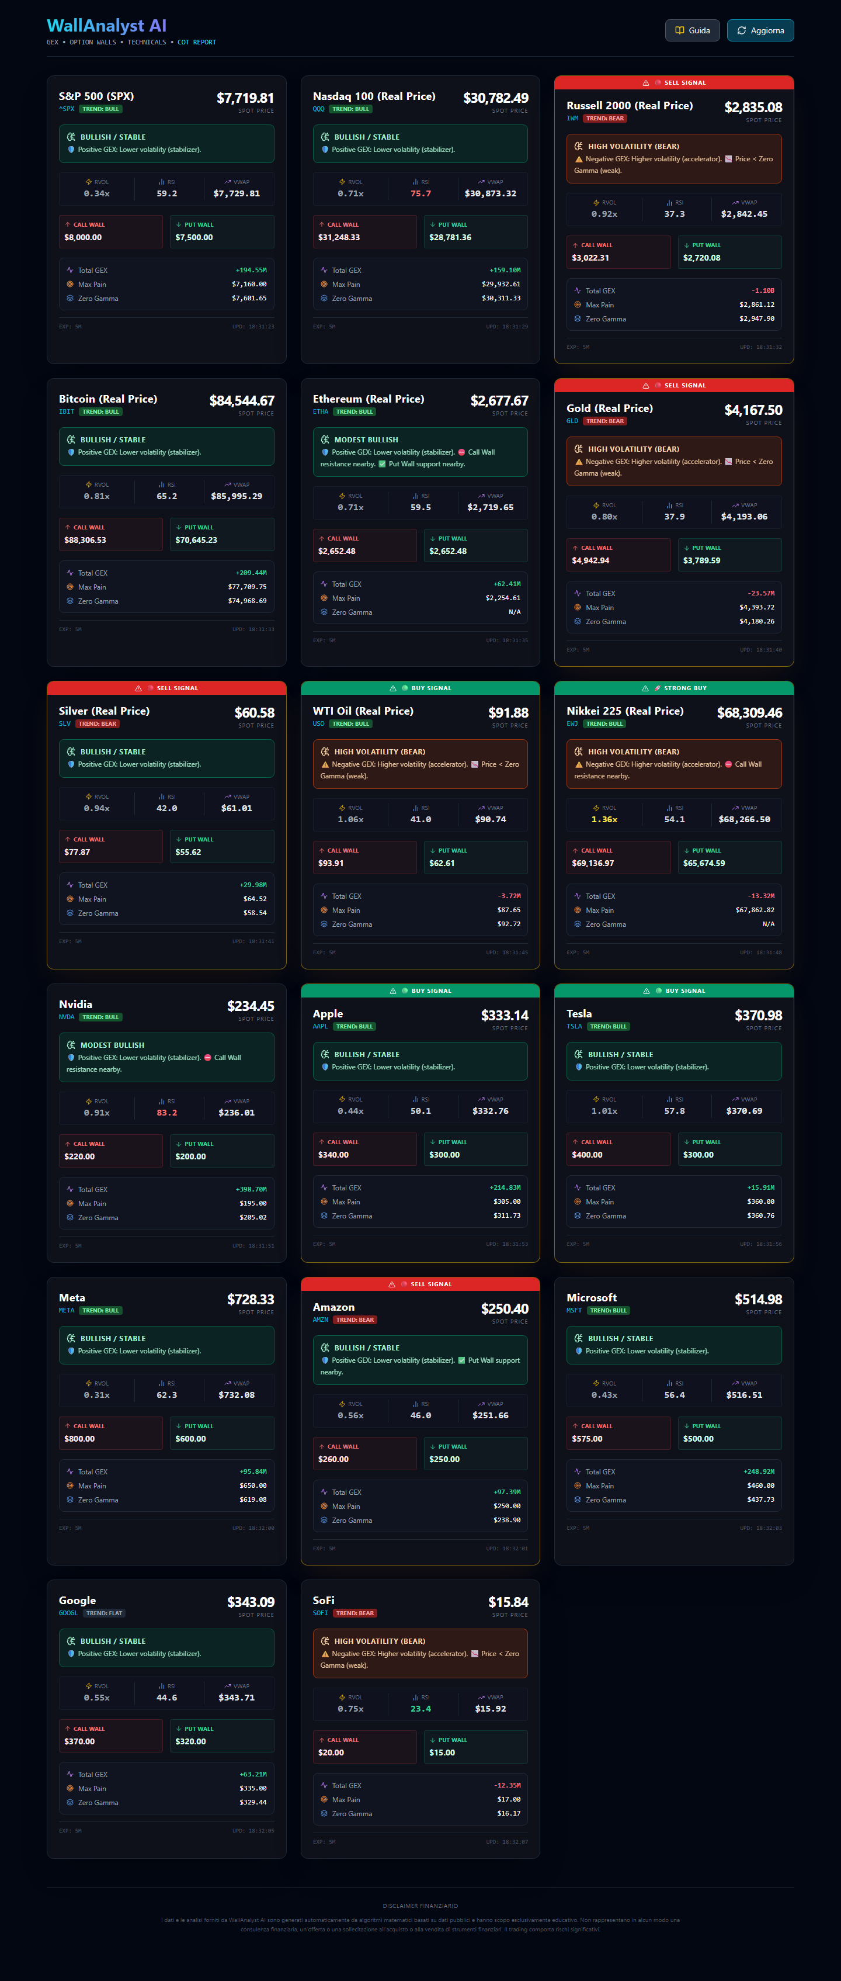
Task: Click the TREND: BULL badge on Bitcoin card
Action: coord(100,412)
